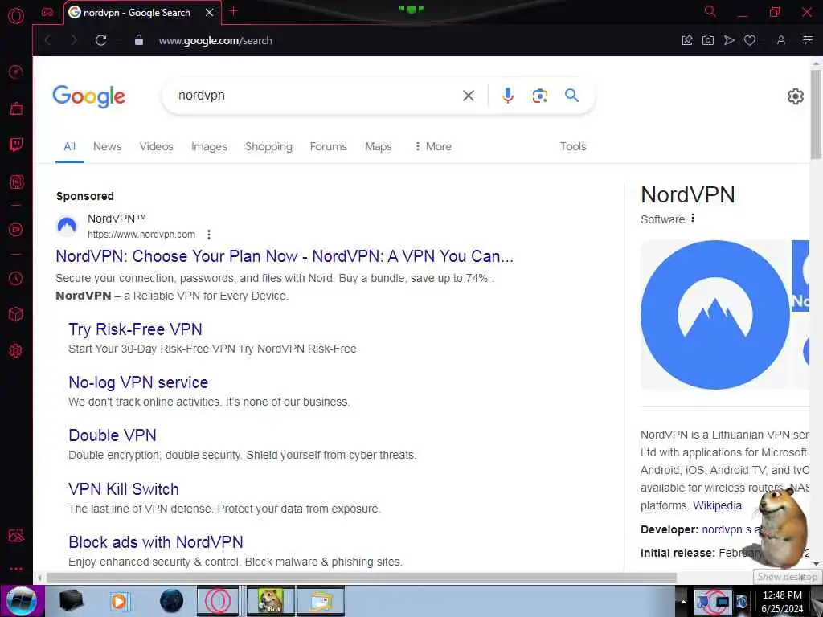The width and height of the screenshot is (823, 617).
Task: Click the nordvpn search input field
Action: pyautogui.click(x=315, y=96)
